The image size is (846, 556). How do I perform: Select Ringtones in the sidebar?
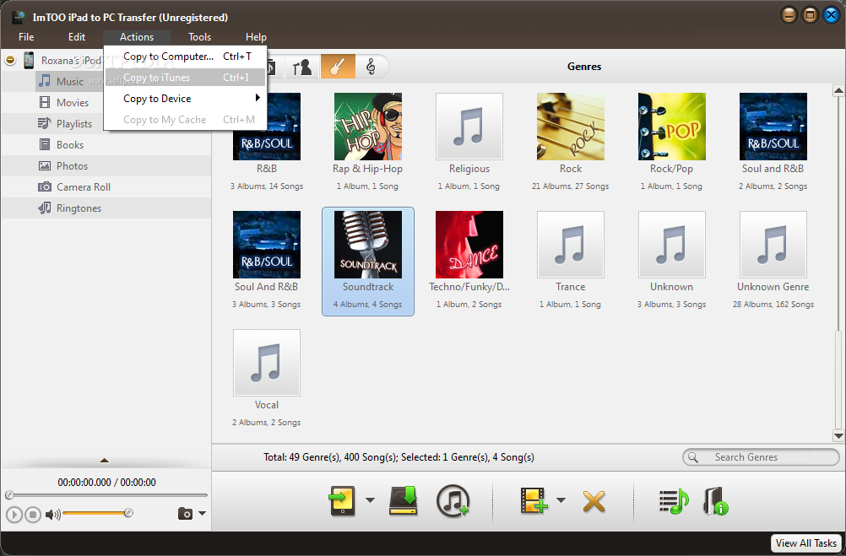pos(79,208)
